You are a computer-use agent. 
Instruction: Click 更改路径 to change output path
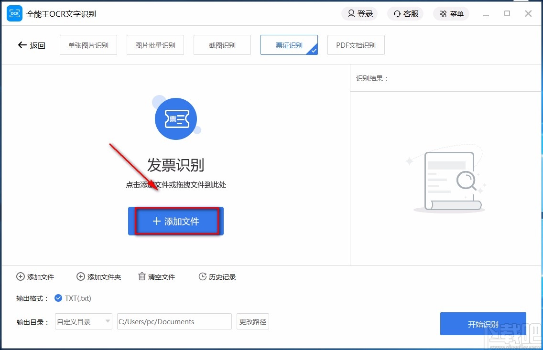(x=252, y=321)
